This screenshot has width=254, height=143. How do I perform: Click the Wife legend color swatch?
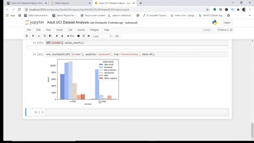point(101,75)
